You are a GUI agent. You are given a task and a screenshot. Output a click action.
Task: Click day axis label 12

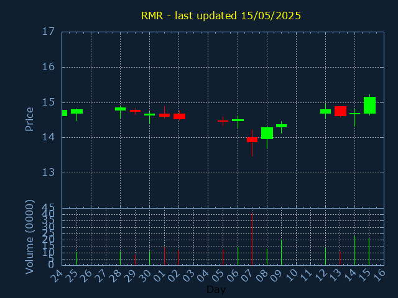[x=320, y=276]
